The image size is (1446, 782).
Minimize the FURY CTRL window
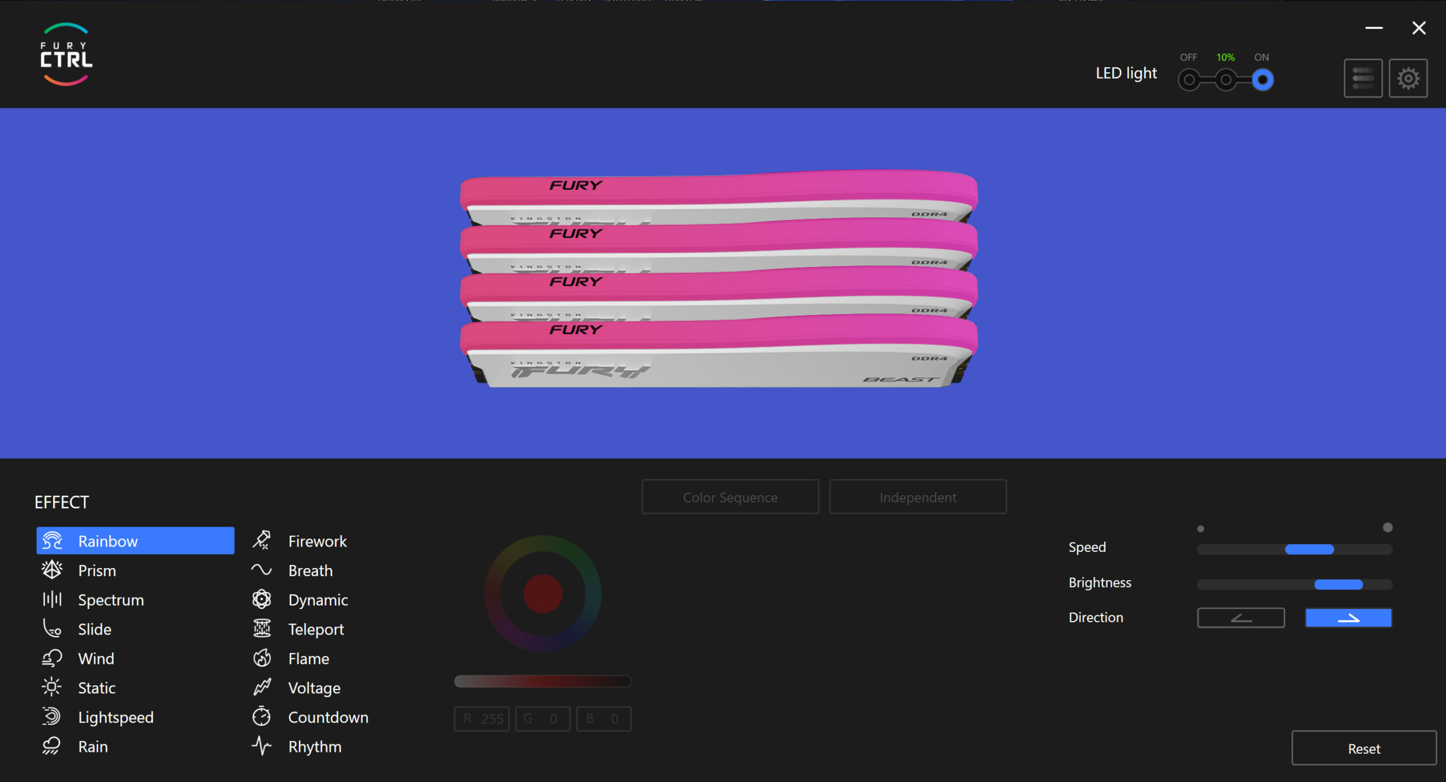tap(1374, 28)
